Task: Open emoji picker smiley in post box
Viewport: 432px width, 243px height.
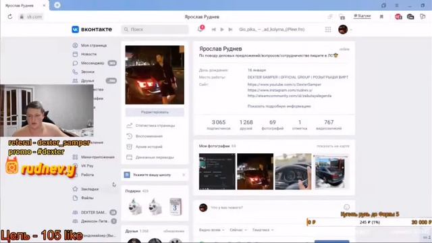Action: pos(346,207)
